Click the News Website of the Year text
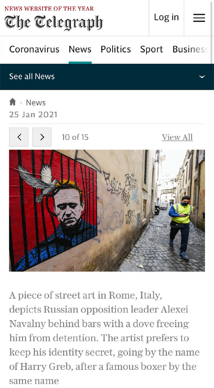This screenshot has height=388, width=214. tap(49, 9)
